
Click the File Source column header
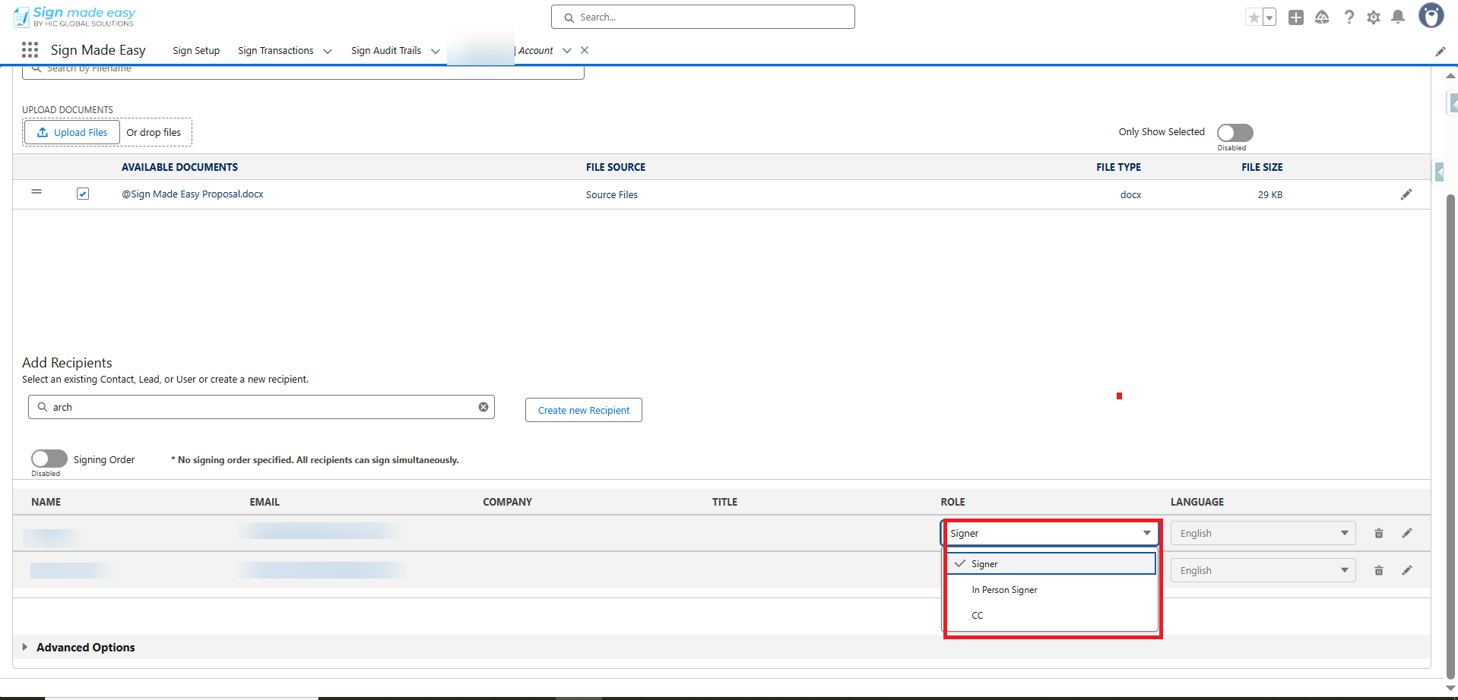(616, 167)
